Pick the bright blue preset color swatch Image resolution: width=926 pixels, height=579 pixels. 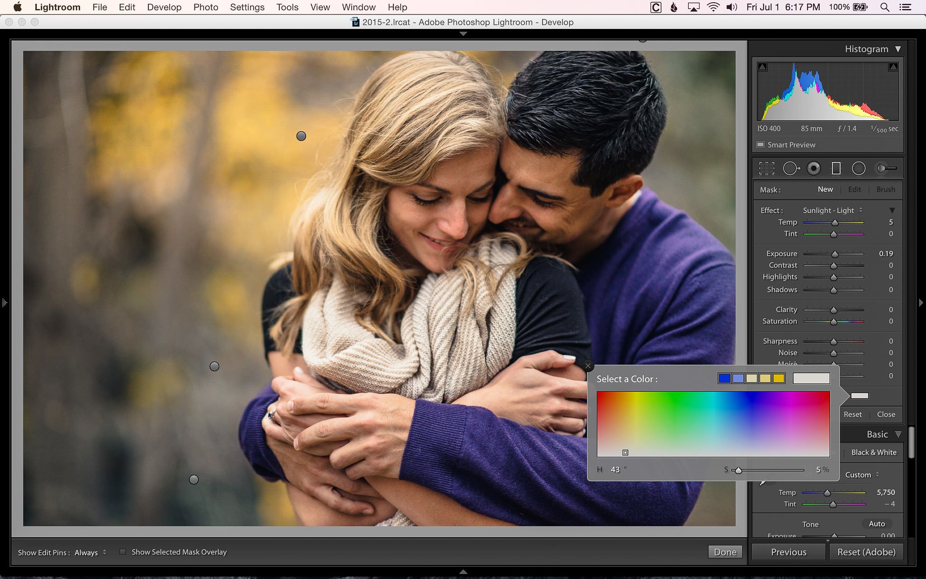click(724, 379)
